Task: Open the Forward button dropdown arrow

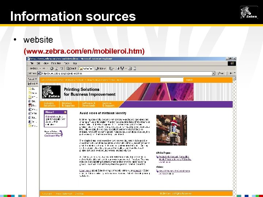Action: point(47,69)
